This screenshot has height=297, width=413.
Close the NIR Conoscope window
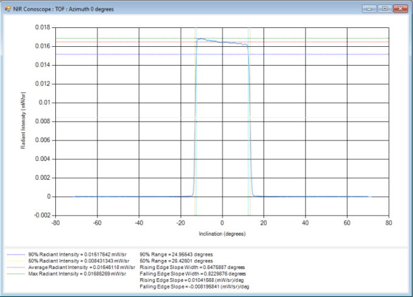click(x=400, y=9)
